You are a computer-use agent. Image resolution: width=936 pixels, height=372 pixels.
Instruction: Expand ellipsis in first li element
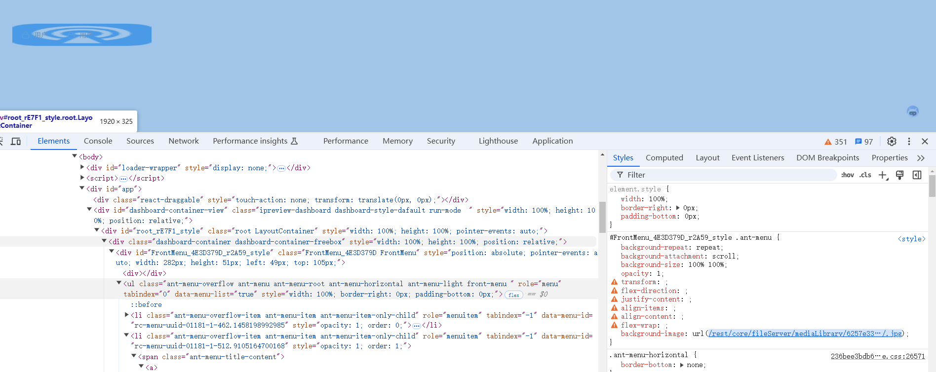(x=417, y=326)
